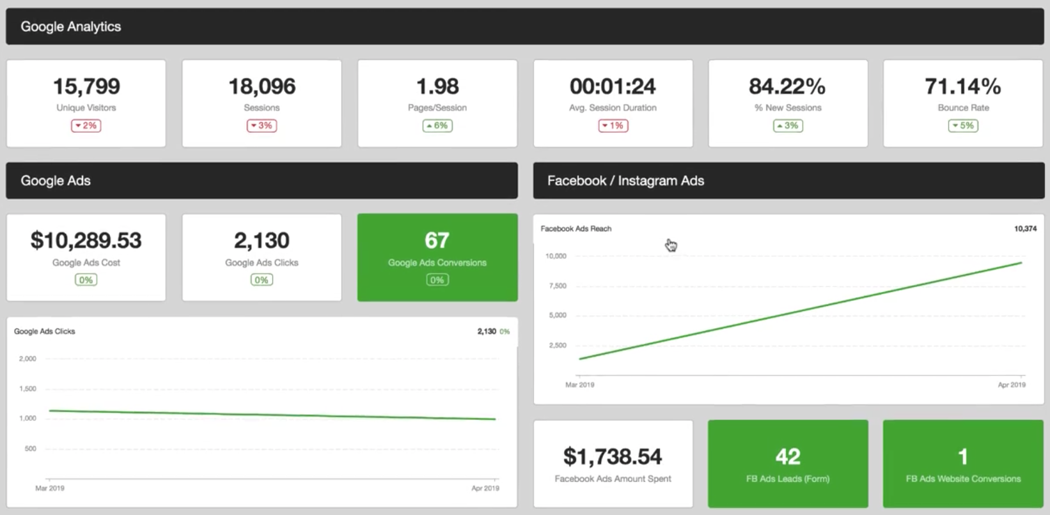Click Mar 2019 on Facebook Ads Reach axis

[x=580, y=385]
